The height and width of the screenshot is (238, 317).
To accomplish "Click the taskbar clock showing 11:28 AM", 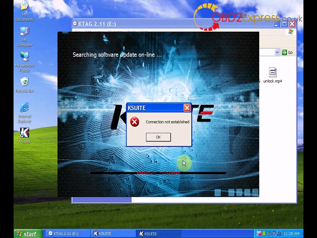I will (291, 234).
